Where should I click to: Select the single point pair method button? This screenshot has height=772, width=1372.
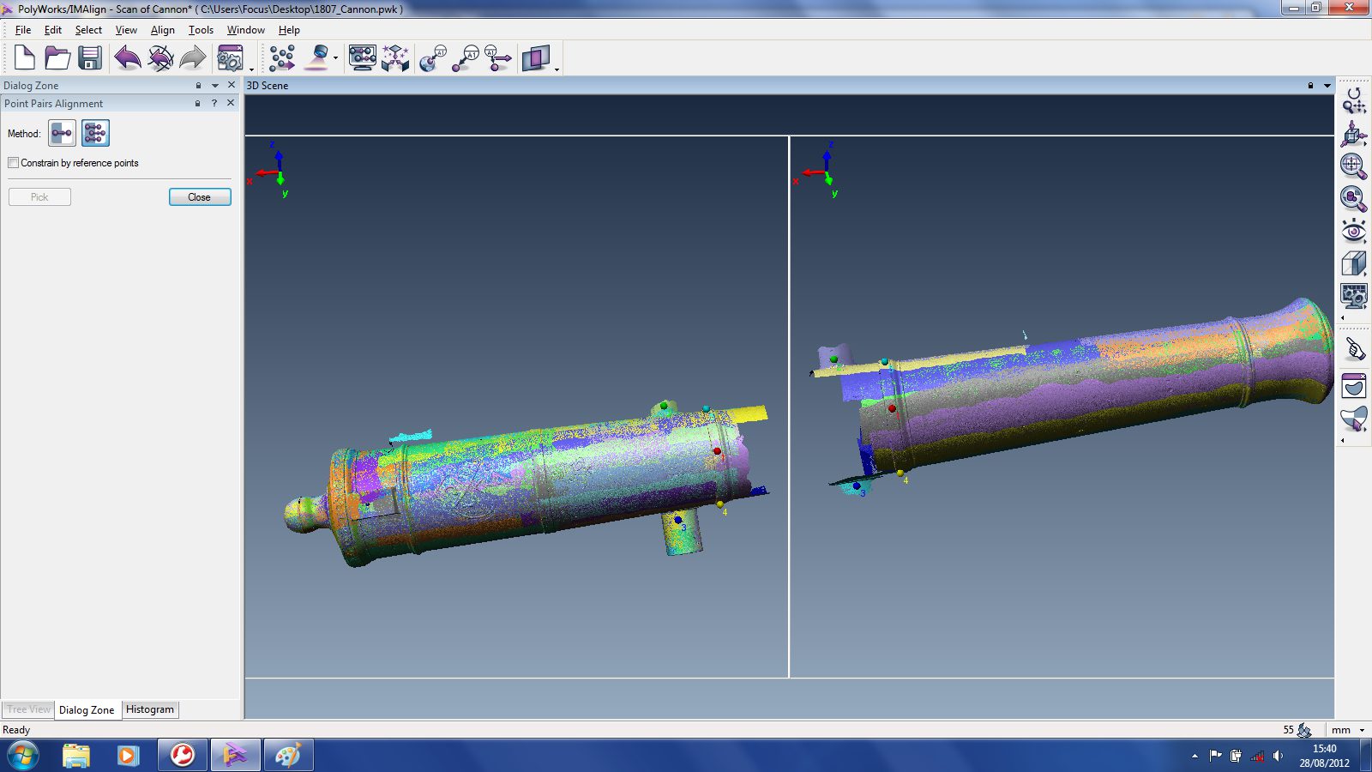pos(62,133)
